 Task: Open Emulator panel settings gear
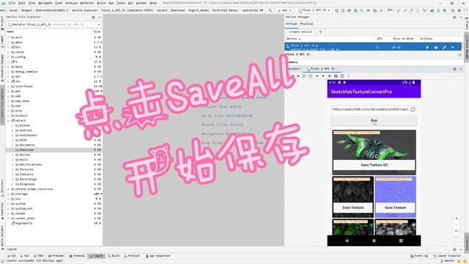(x=454, y=69)
